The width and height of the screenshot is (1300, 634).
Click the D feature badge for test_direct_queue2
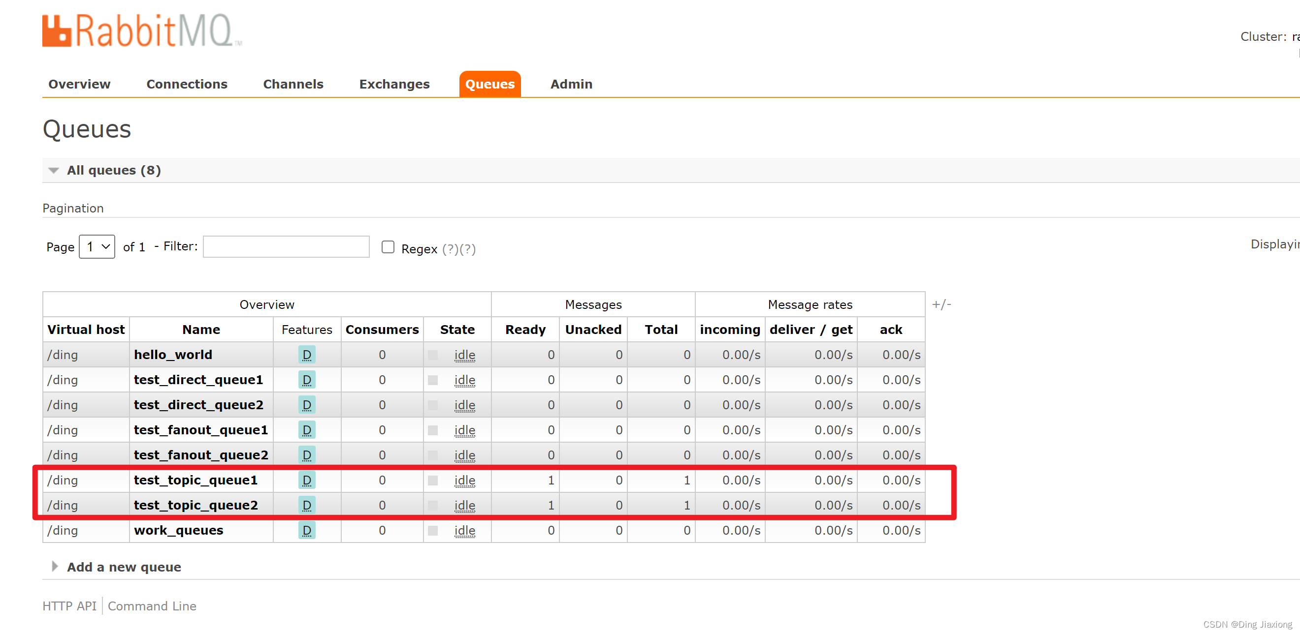click(307, 405)
